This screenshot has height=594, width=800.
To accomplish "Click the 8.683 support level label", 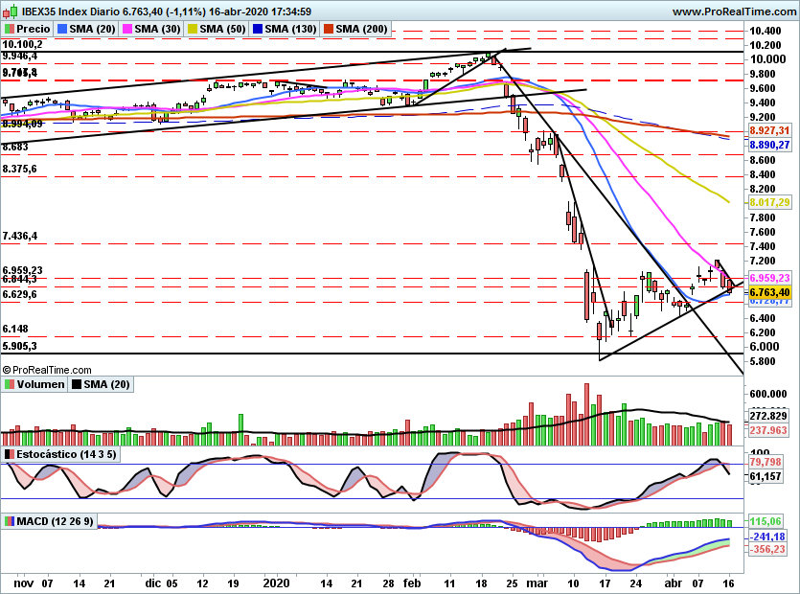I will 15,148.
